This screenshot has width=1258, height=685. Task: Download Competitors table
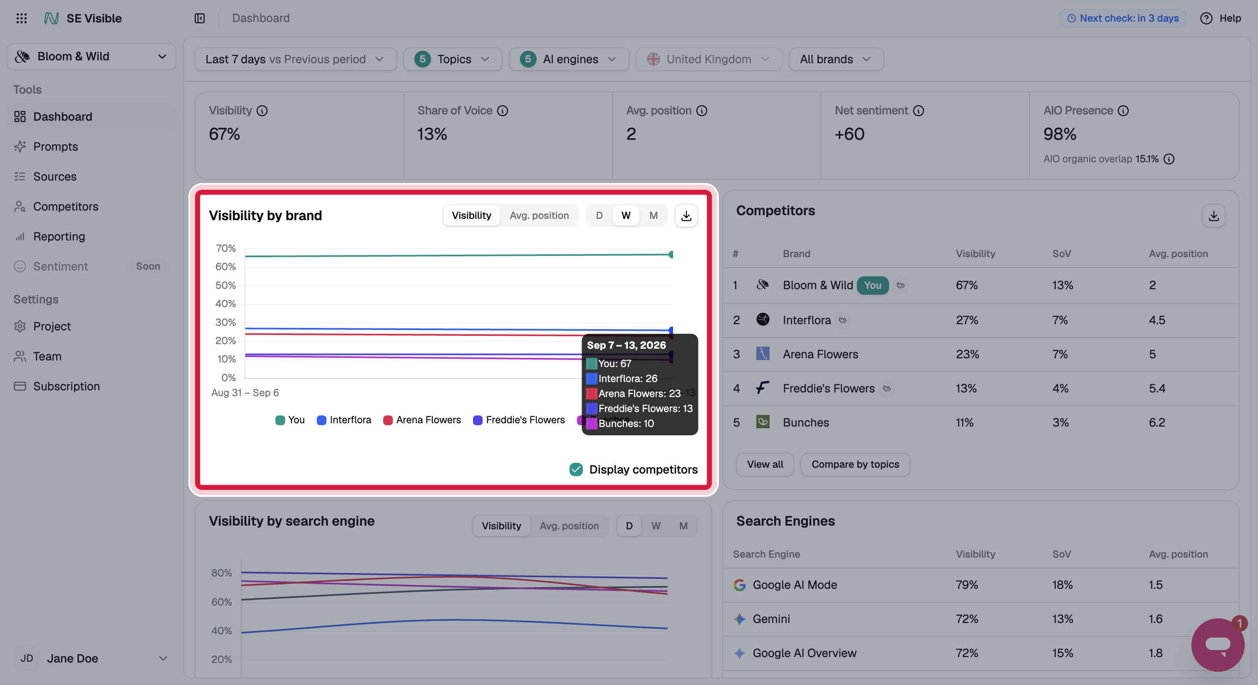click(1213, 216)
